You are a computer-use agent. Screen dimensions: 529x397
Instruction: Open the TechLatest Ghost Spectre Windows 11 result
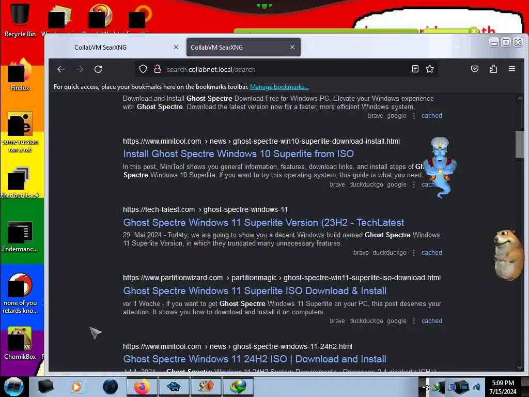click(x=263, y=223)
